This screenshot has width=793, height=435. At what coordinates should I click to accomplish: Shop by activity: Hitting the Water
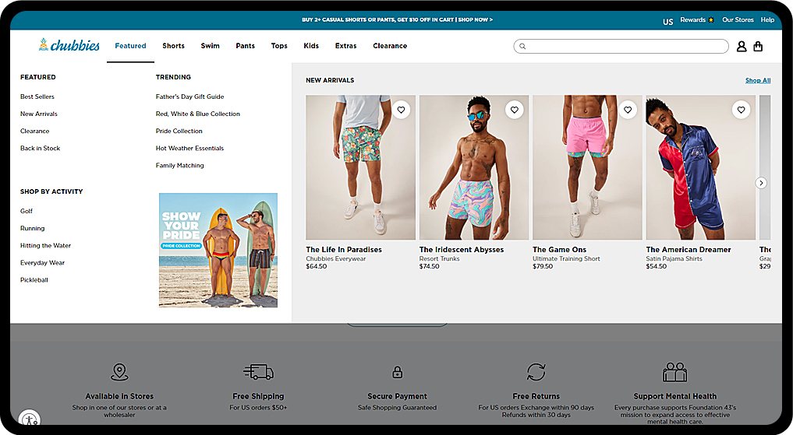pyautogui.click(x=45, y=245)
